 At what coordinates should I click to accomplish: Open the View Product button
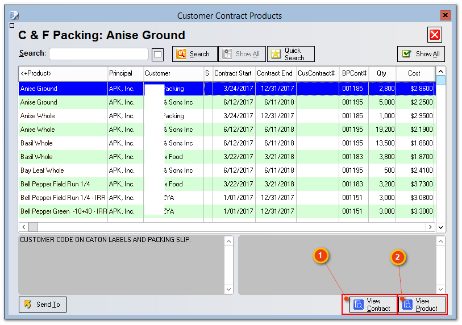[422, 305]
